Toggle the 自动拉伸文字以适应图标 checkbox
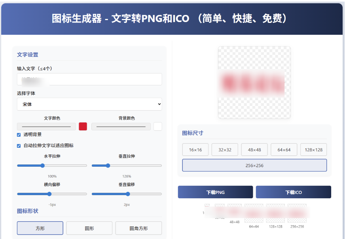 coord(18,146)
